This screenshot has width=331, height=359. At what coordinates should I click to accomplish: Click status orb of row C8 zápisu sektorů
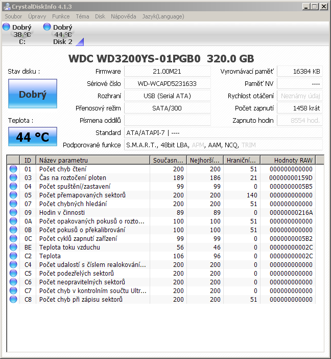click(x=13, y=300)
